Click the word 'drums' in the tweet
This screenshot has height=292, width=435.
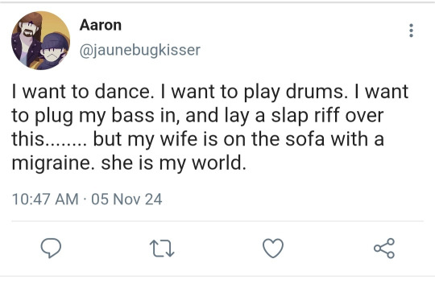click(x=314, y=92)
